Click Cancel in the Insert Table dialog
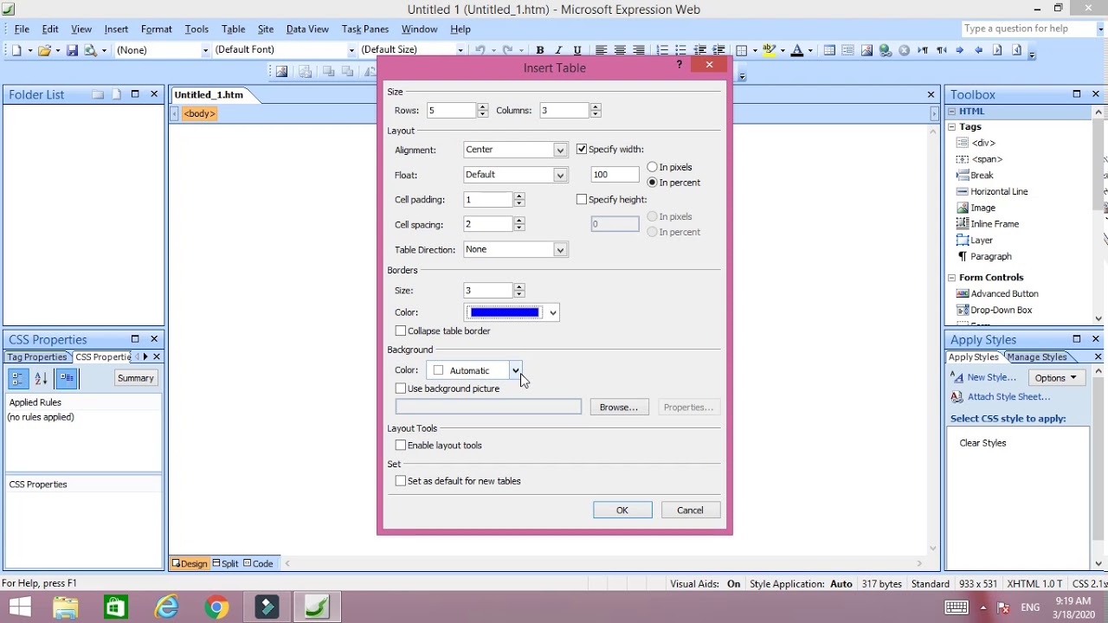This screenshot has height=623, width=1108. (x=690, y=511)
